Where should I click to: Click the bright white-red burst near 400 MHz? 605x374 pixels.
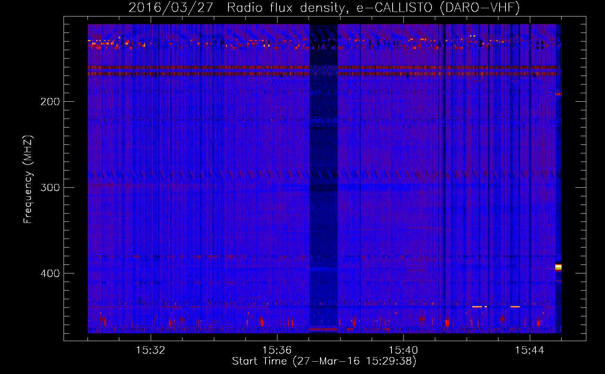(558, 267)
